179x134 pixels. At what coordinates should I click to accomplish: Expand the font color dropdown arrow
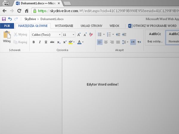(x=83, y=42)
